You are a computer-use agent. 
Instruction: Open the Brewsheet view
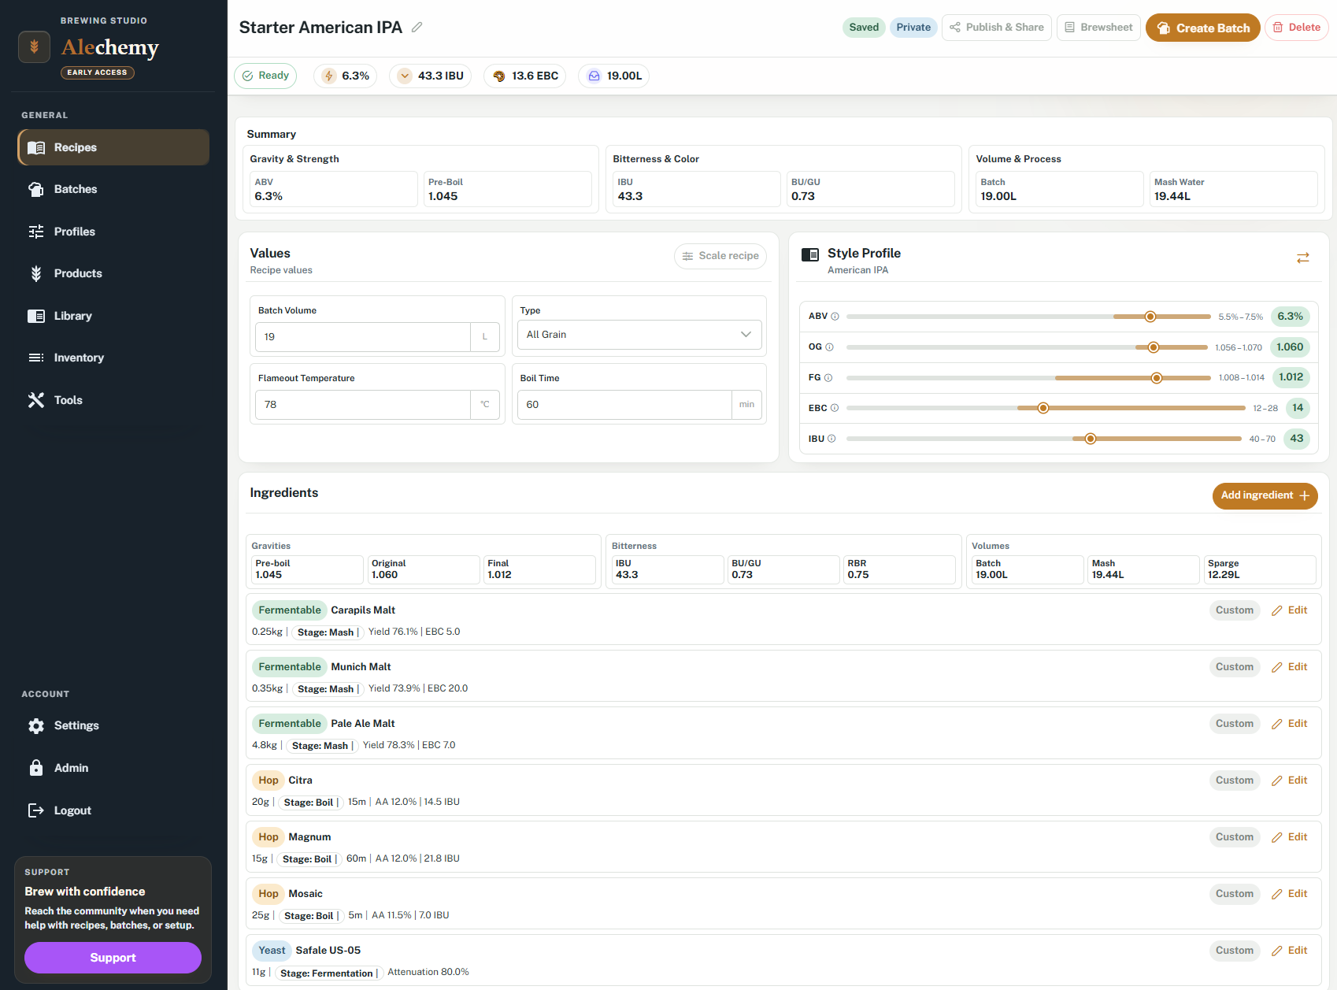1098,27
